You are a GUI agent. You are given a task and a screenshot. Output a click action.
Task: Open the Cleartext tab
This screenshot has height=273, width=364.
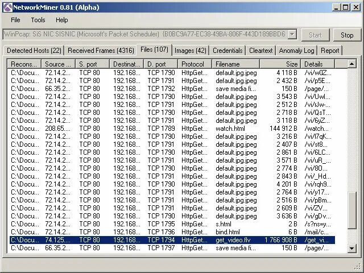[x=260, y=51]
